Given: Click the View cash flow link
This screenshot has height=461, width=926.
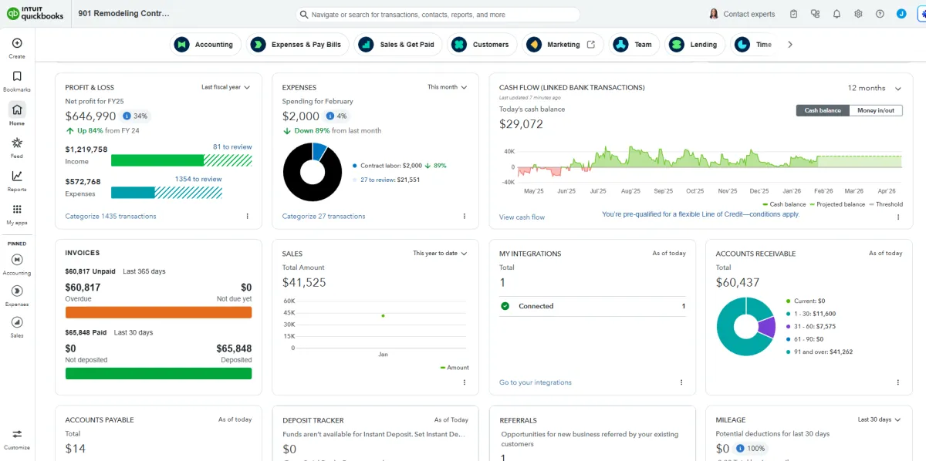Looking at the screenshot, I should click(x=522, y=217).
